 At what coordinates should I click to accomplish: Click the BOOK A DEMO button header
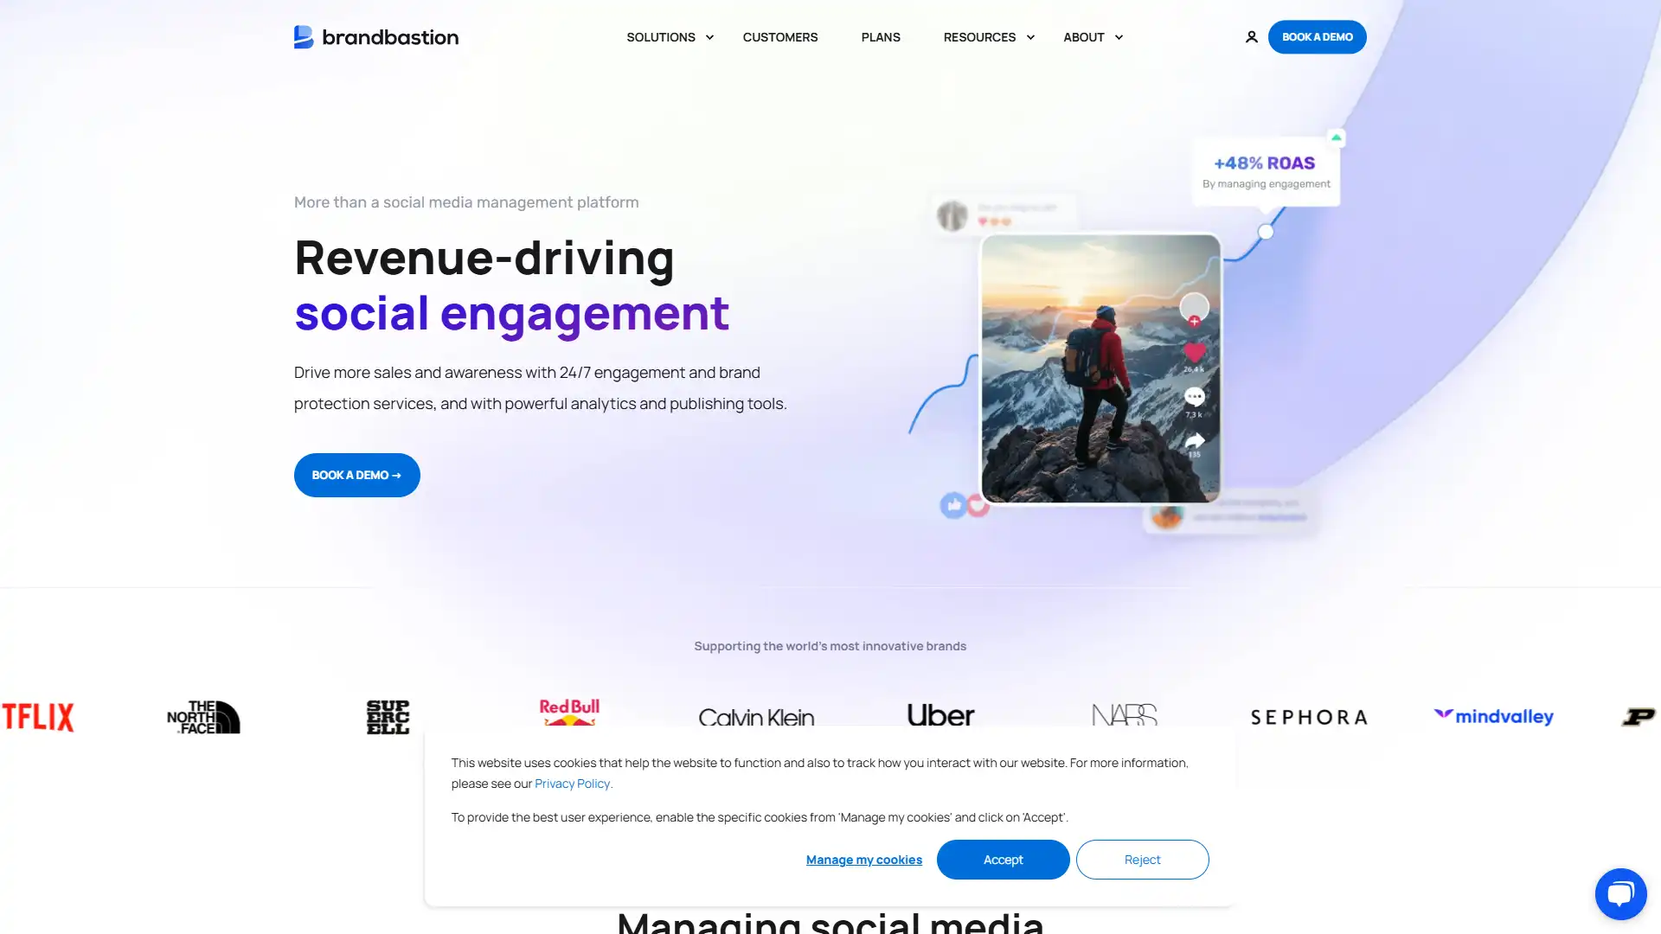(1317, 36)
